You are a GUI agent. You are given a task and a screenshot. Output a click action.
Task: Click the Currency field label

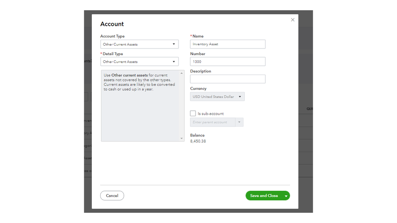coord(198,88)
